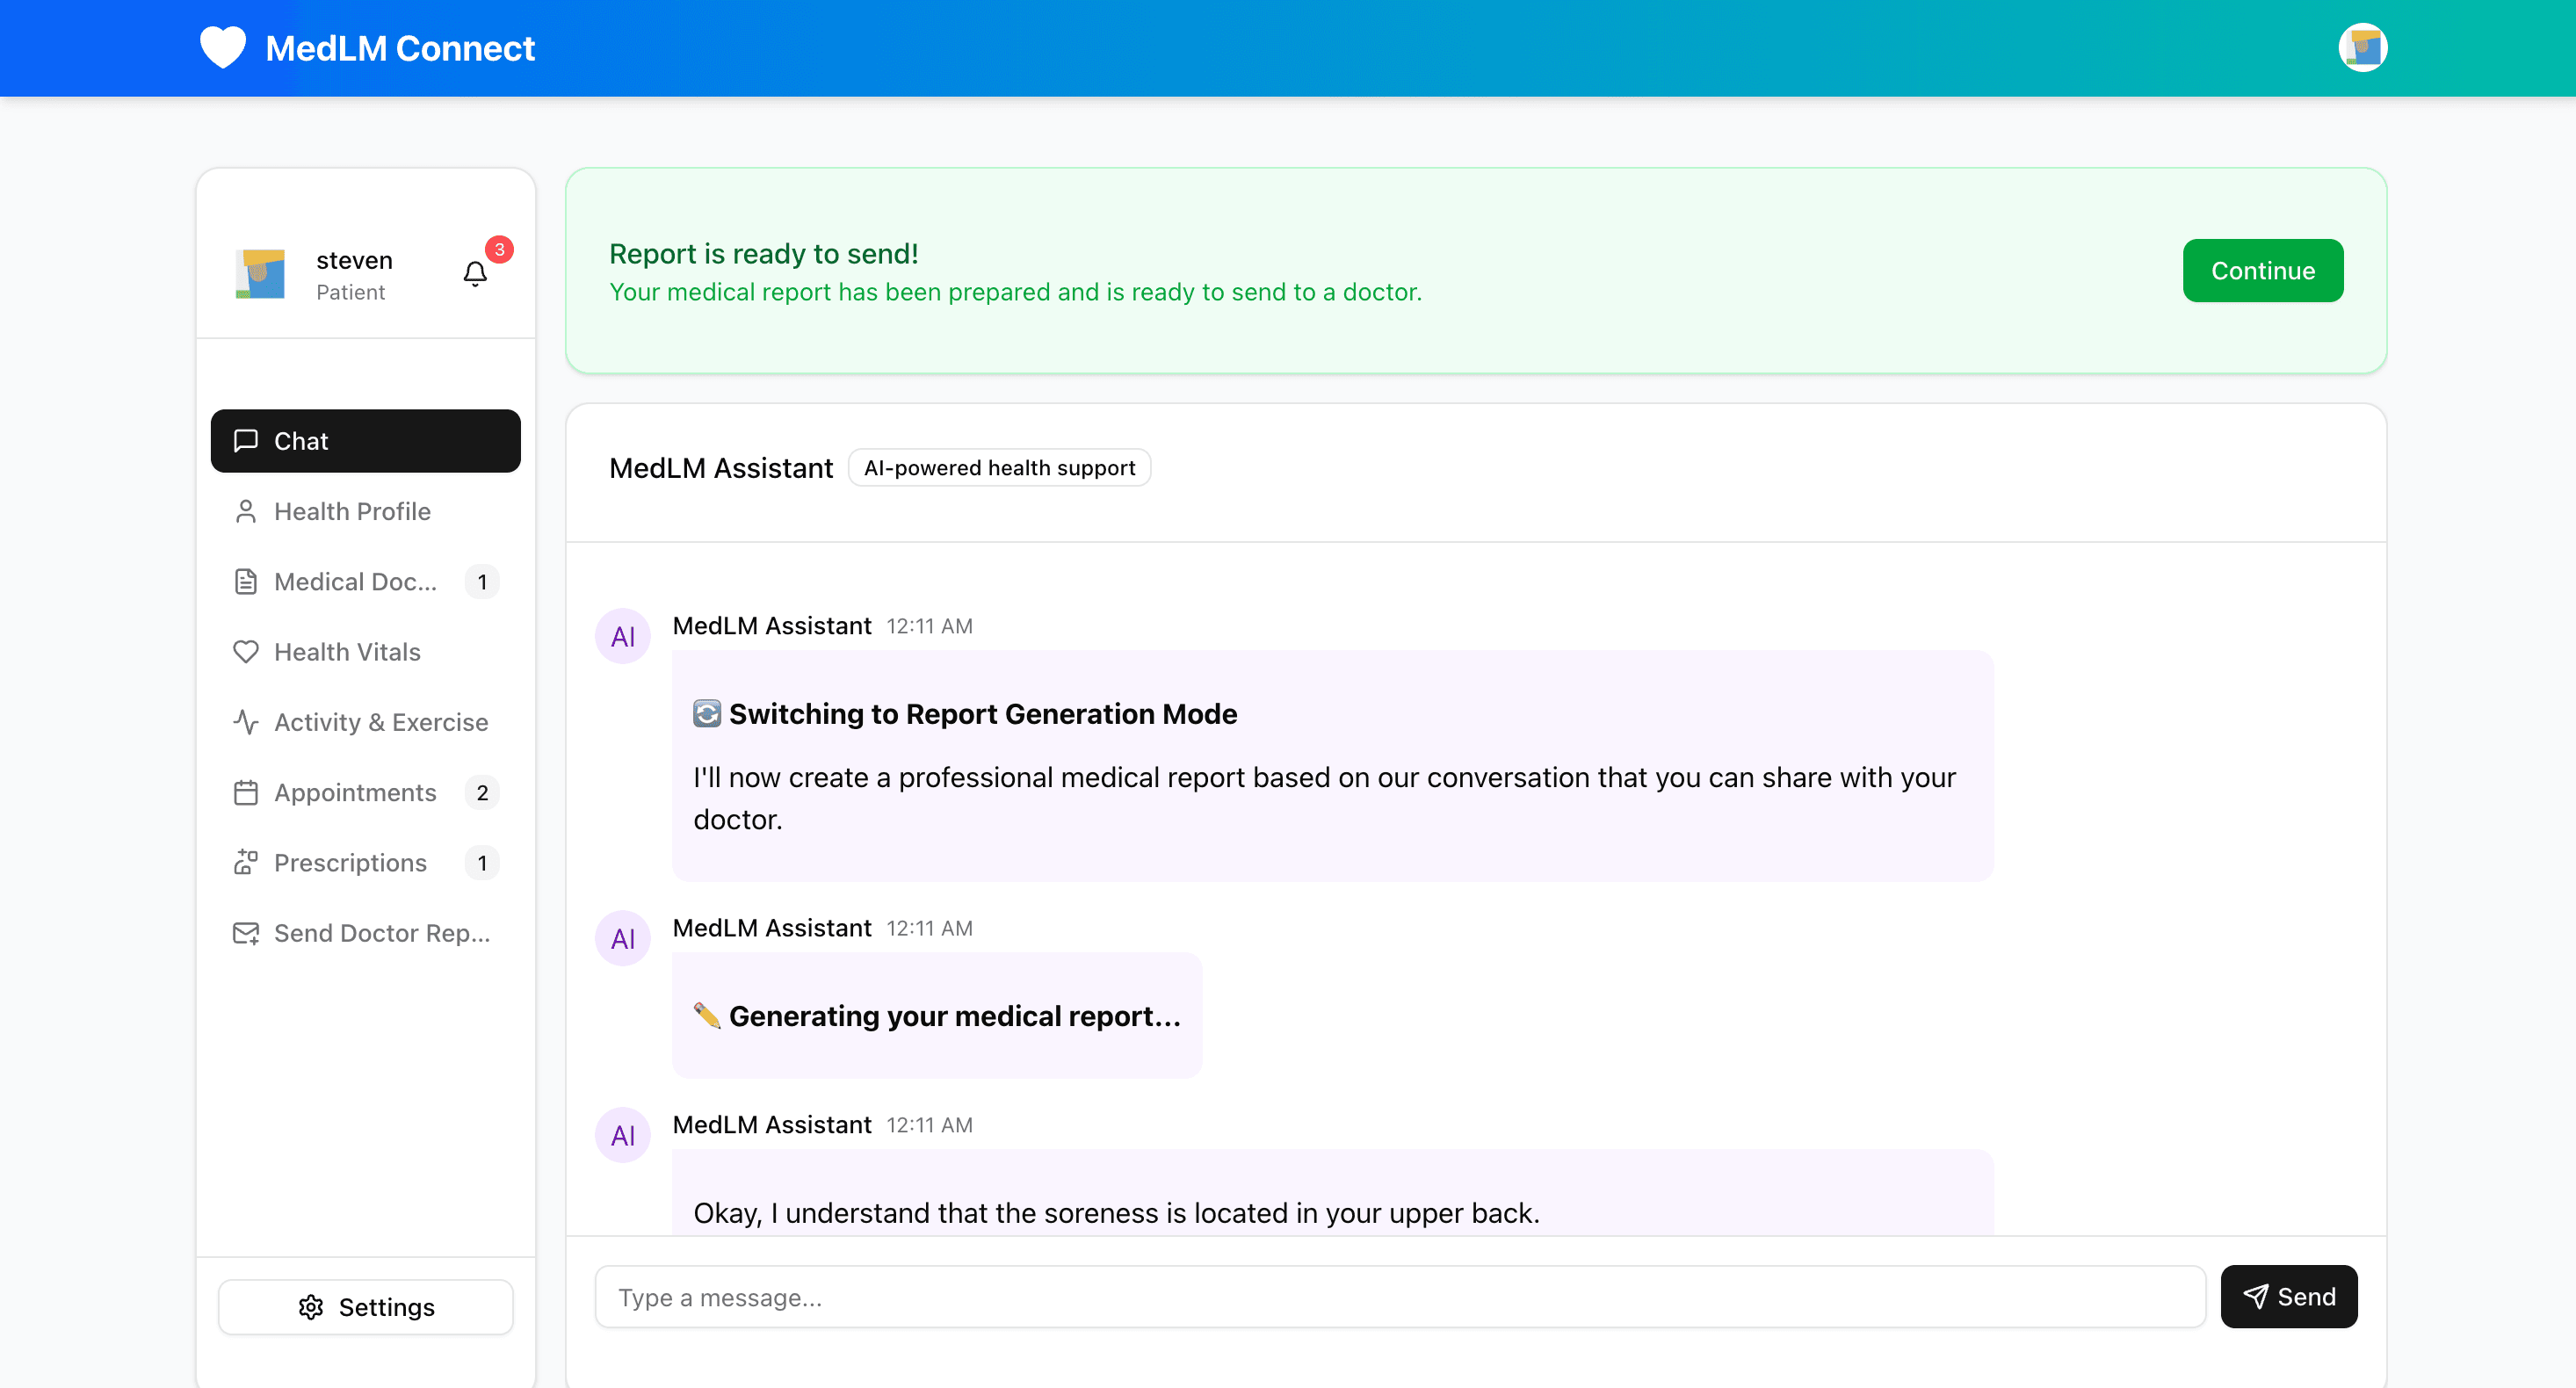This screenshot has width=2576, height=1388.
Task: Open steven's patient avatar in the sidebar
Action: pyautogui.click(x=260, y=273)
